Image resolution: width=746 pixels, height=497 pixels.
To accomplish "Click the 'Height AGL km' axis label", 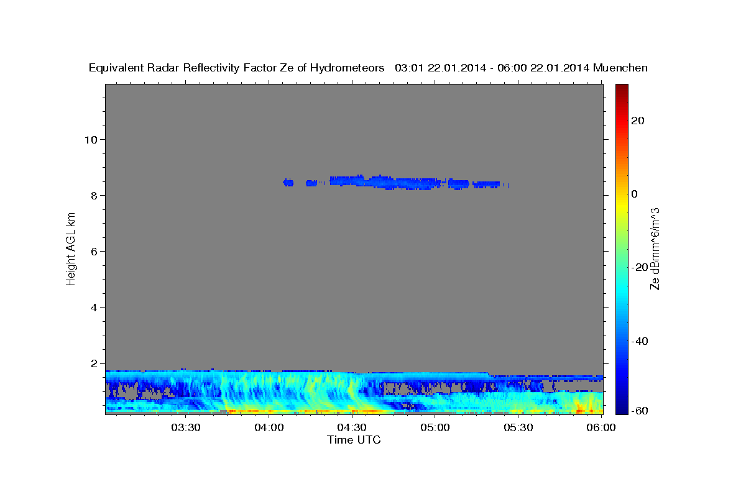I will pyautogui.click(x=71, y=249).
